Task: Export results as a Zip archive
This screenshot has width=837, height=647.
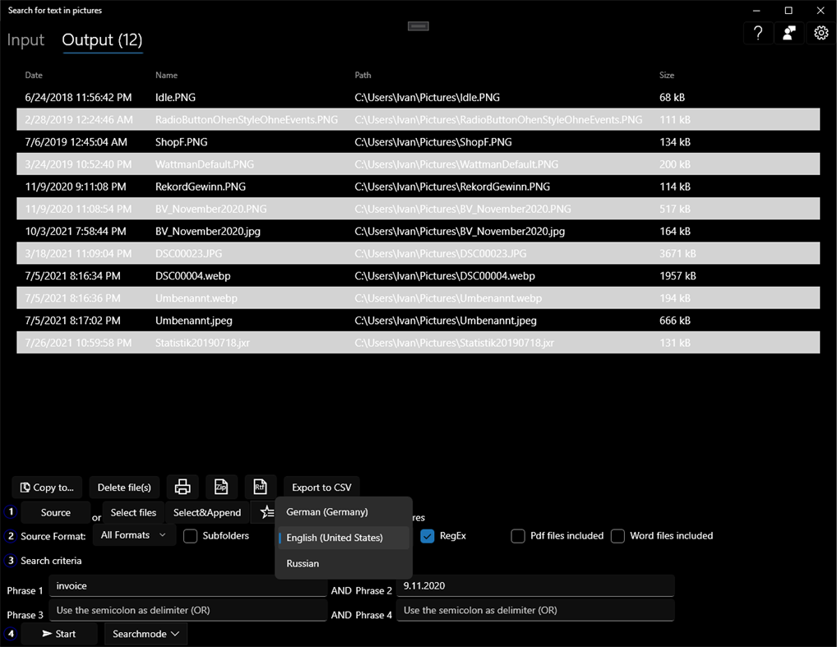Action: click(x=221, y=487)
